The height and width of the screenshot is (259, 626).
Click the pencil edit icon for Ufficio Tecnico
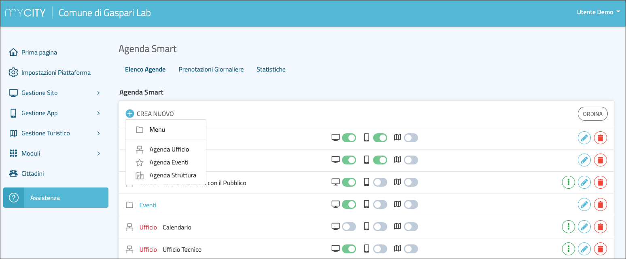click(584, 249)
